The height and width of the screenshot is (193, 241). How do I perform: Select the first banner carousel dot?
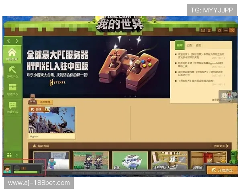click(125, 96)
